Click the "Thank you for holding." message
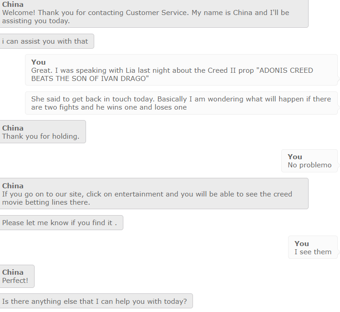340x312 pixels. pos(43,132)
